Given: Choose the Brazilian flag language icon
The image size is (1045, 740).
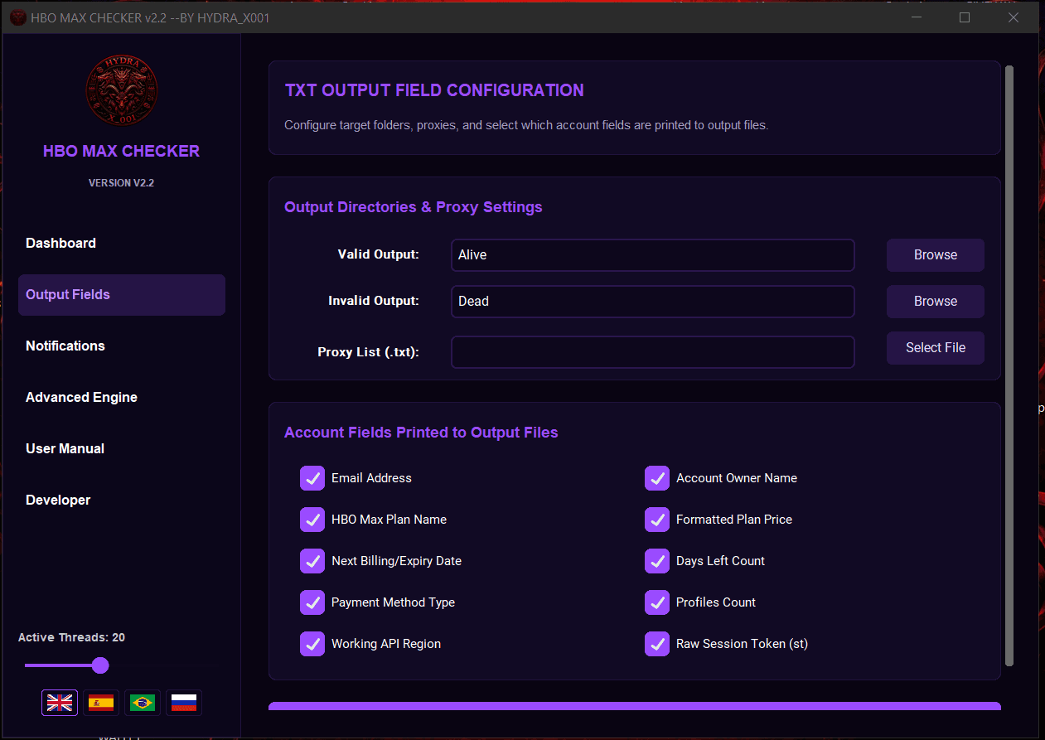Looking at the screenshot, I should [143, 703].
